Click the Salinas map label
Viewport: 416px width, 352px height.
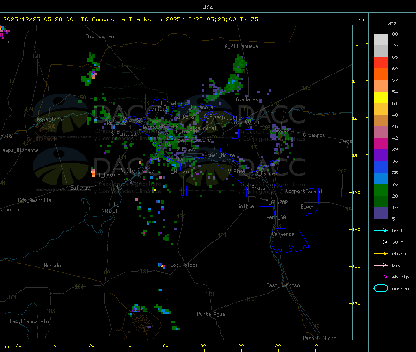(80, 188)
